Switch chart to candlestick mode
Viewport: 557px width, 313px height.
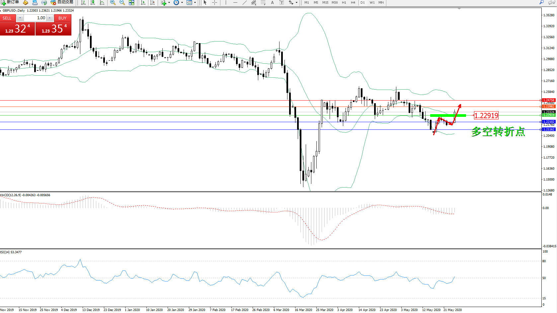pyautogui.click(x=93, y=3)
